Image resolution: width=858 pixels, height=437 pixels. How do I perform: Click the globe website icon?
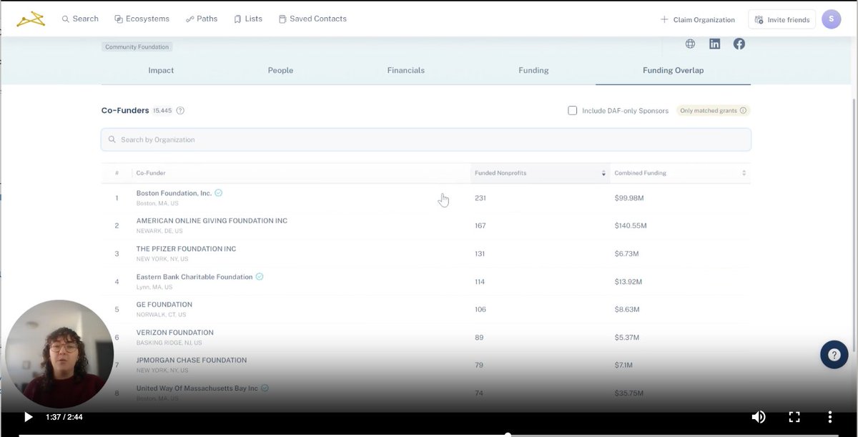pos(690,44)
